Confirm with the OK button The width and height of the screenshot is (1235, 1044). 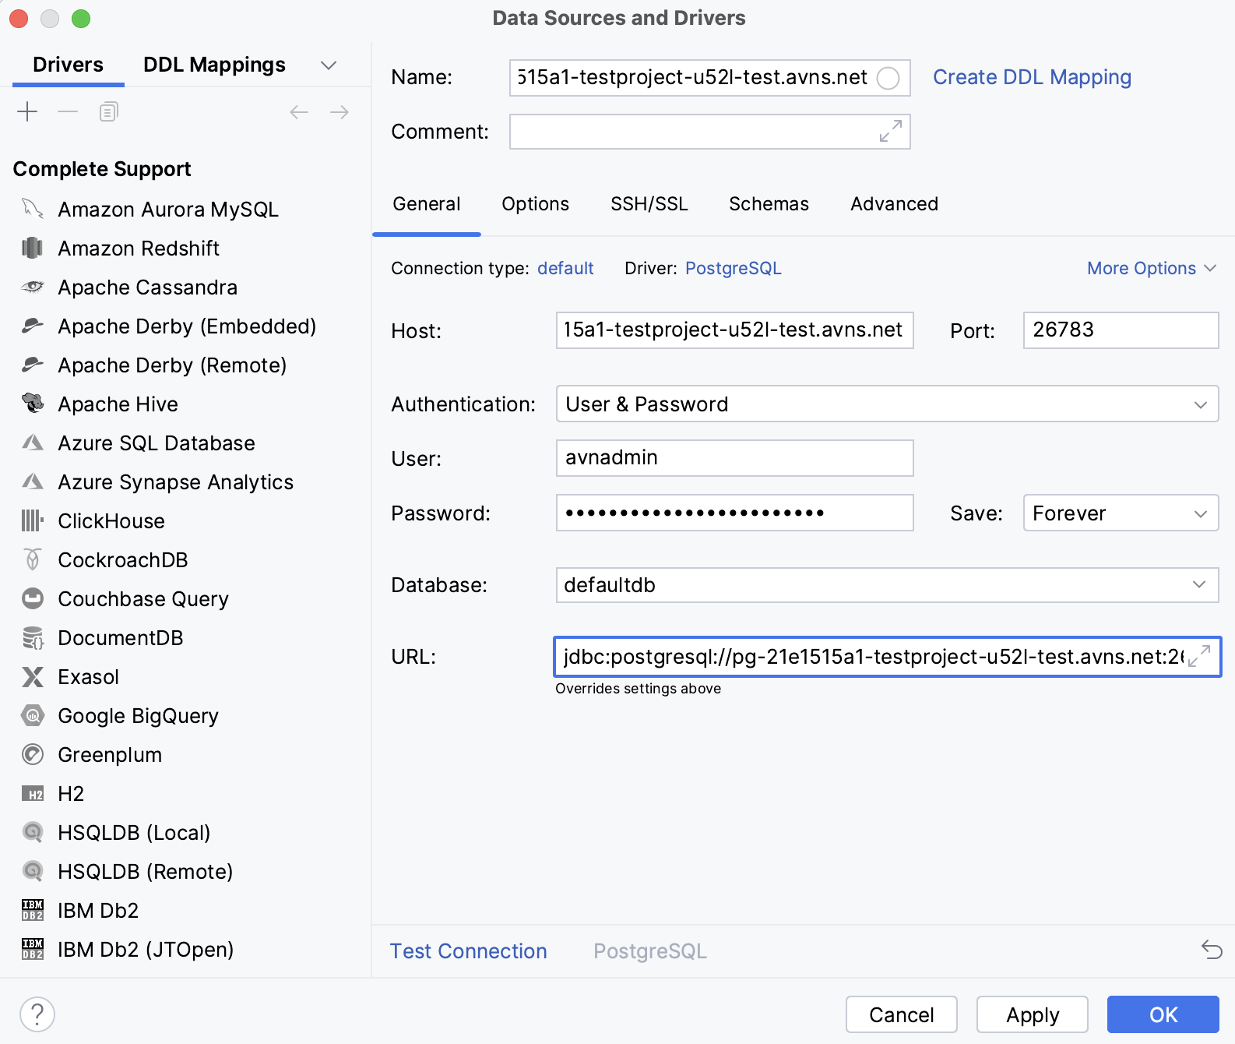tap(1163, 1014)
